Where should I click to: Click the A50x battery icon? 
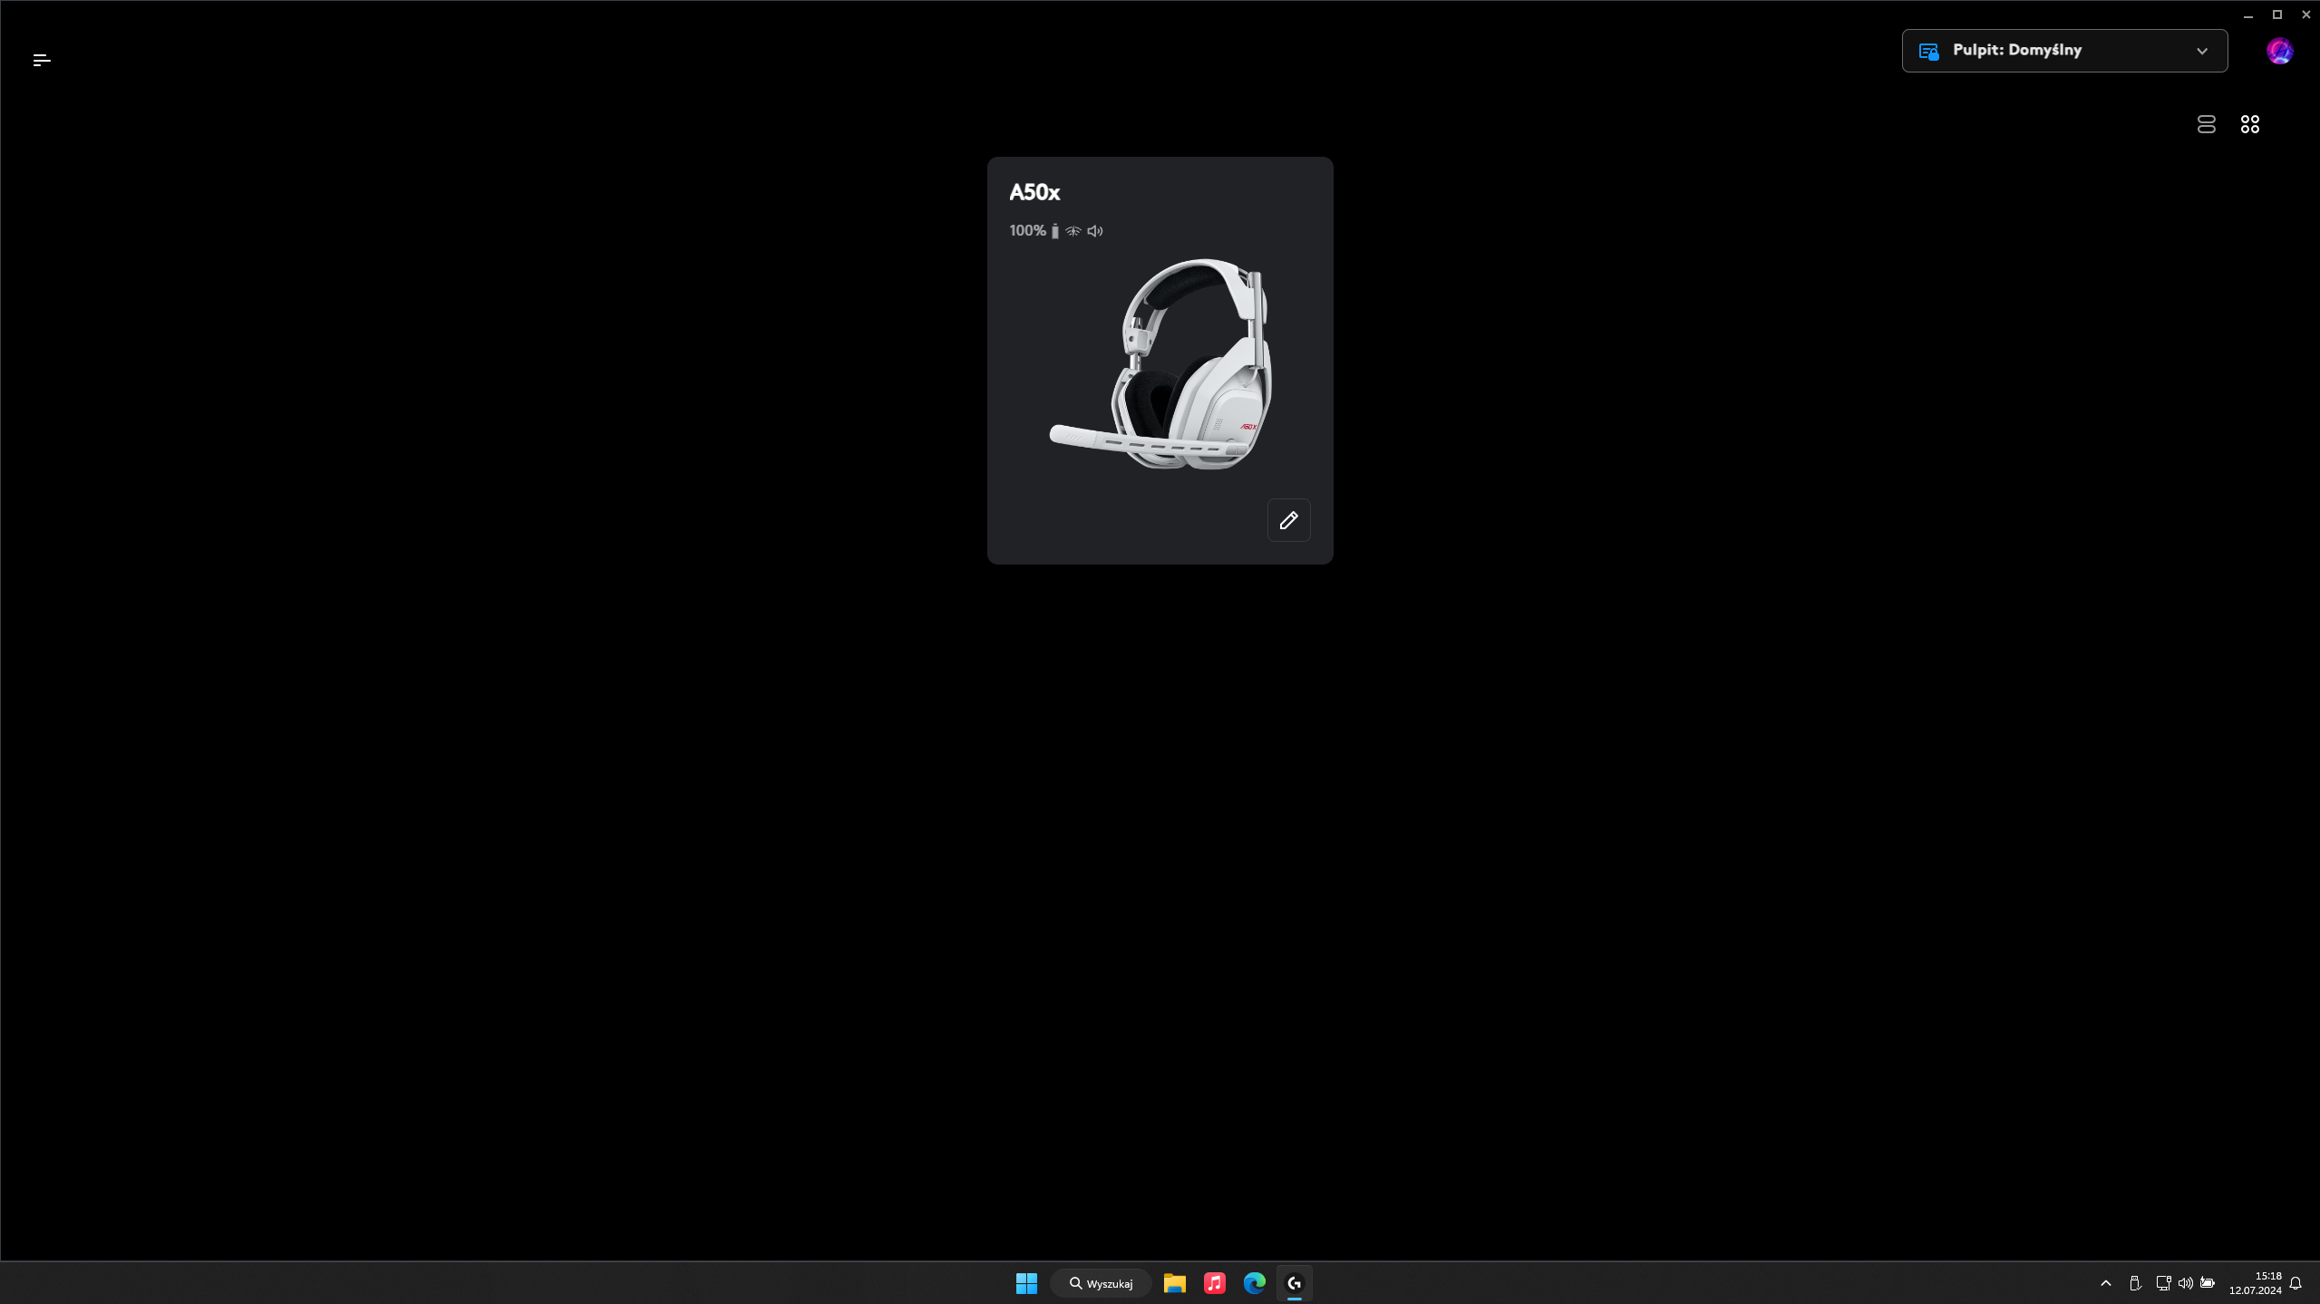coord(1054,231)
